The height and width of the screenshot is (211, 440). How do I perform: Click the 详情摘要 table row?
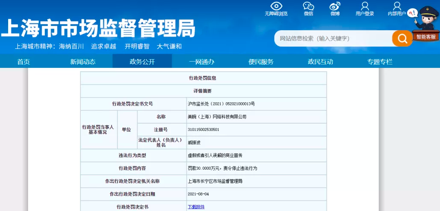point(204,91)
